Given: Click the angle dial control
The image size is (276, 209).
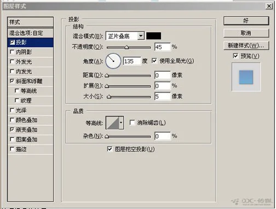Looking at the screenshot, I should (113, 61).
